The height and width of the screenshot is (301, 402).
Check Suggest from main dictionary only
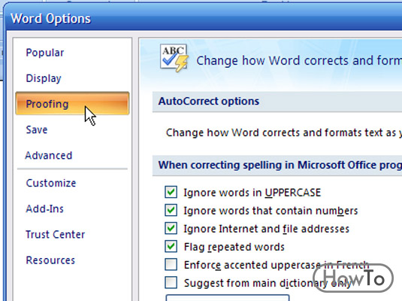tap(171, 282)
